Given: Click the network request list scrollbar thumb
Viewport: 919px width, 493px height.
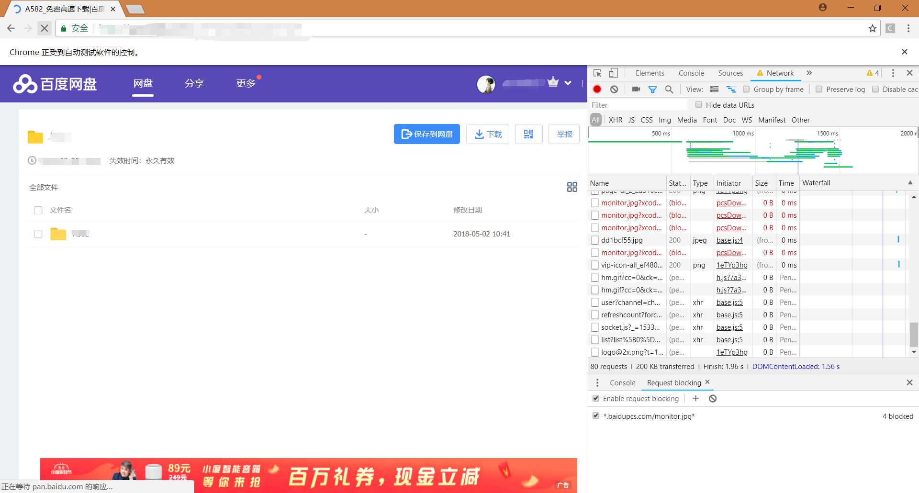Looking at the screenshot, I should point(914,334).
